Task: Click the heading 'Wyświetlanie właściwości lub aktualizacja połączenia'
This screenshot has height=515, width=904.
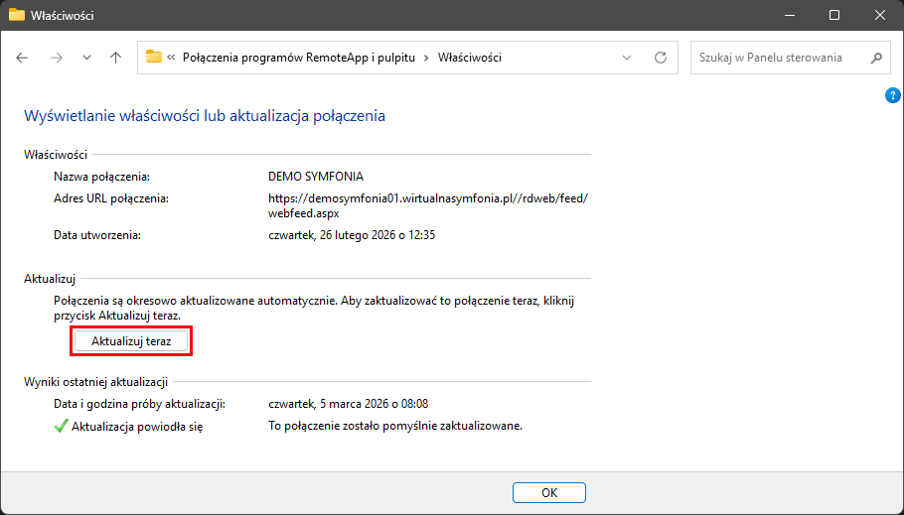Action: pos(205,116)
